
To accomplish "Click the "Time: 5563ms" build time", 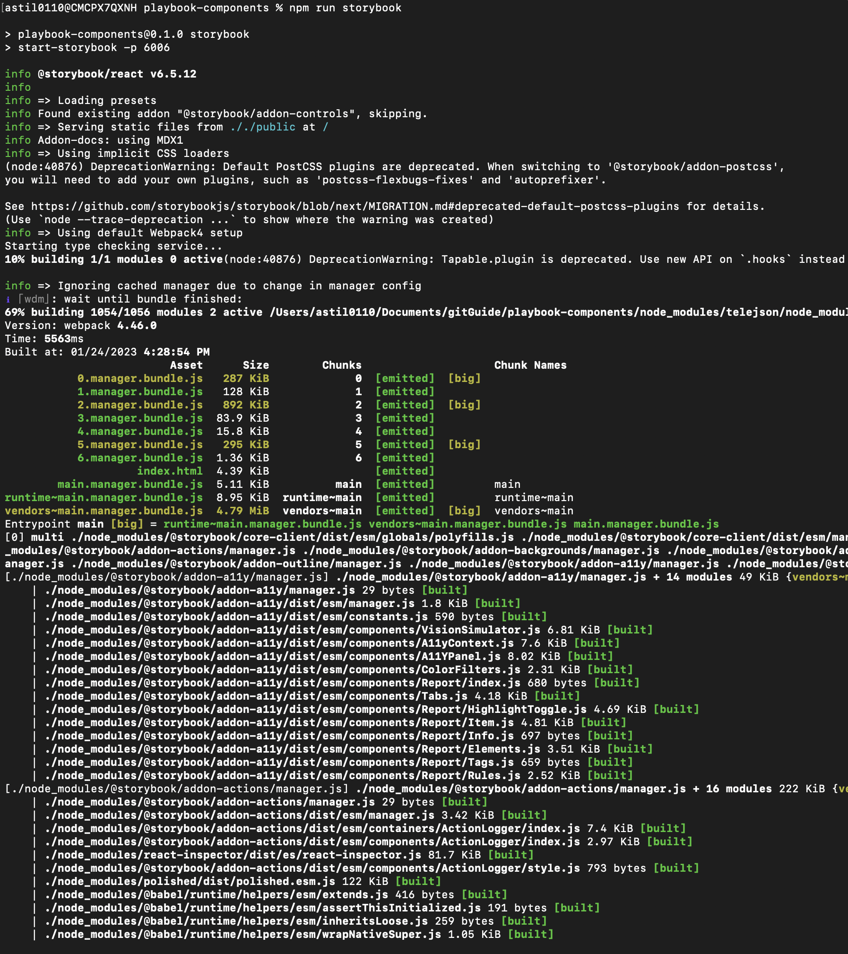I will coord(44,339).
